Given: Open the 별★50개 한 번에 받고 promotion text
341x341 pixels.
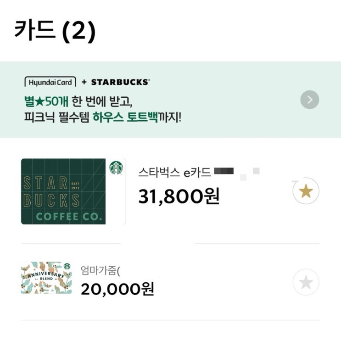Looking at the screenshot, I should tap(81, 100).
